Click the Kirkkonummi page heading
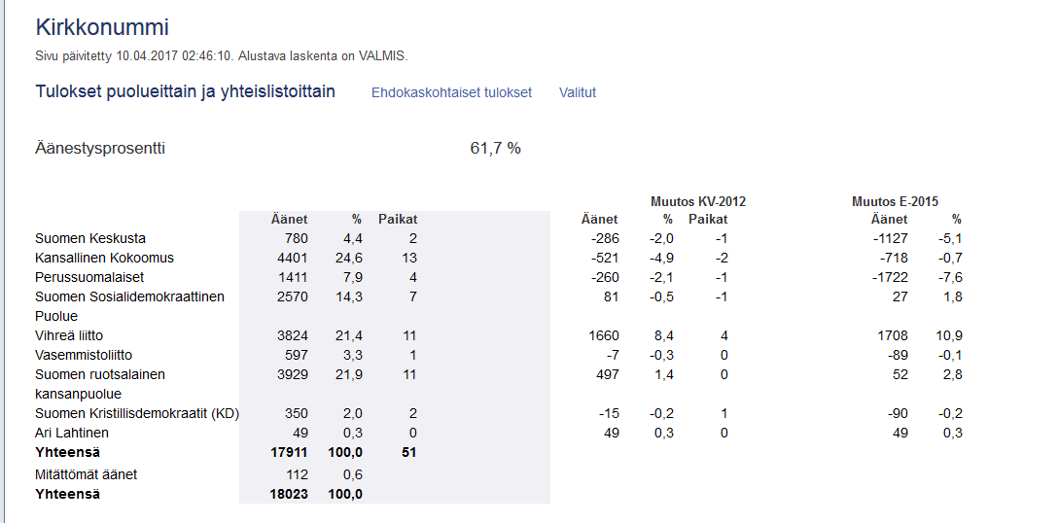 [x=102, y=27]
